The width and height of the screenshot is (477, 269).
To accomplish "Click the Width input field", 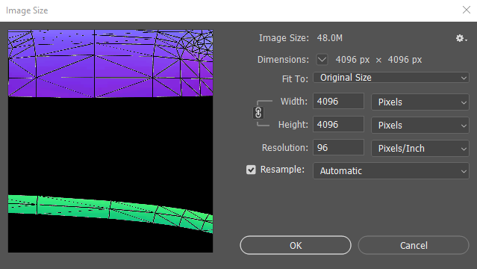I will click(x=339, y=101).
